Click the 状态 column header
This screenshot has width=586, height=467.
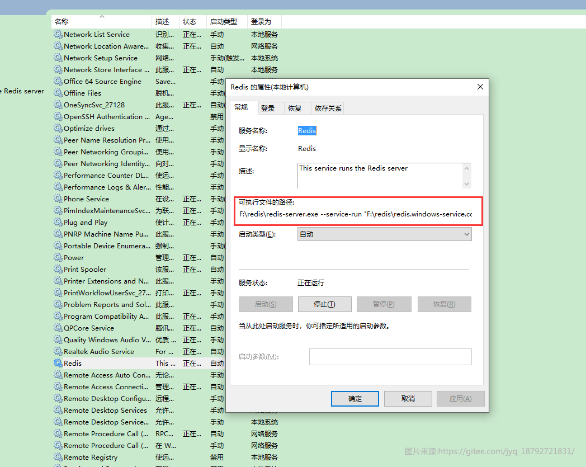click(193, 22)
